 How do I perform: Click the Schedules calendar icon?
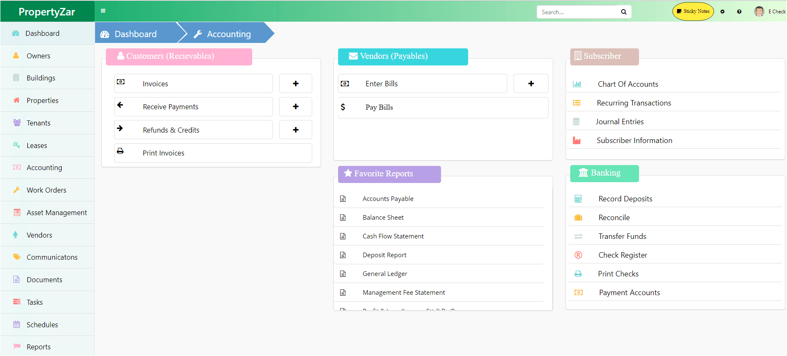[17, 324]
